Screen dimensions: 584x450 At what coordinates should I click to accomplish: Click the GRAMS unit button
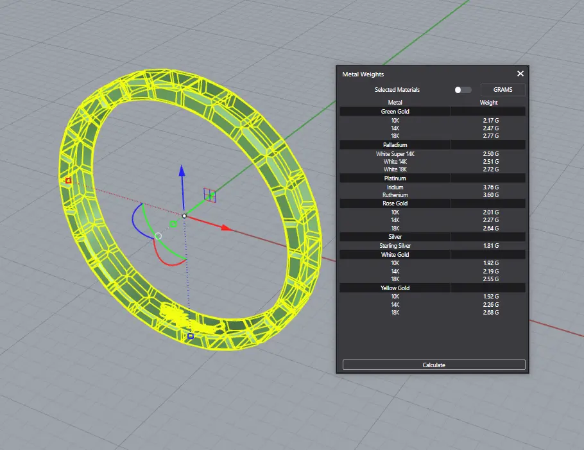(x=502, y=90)
